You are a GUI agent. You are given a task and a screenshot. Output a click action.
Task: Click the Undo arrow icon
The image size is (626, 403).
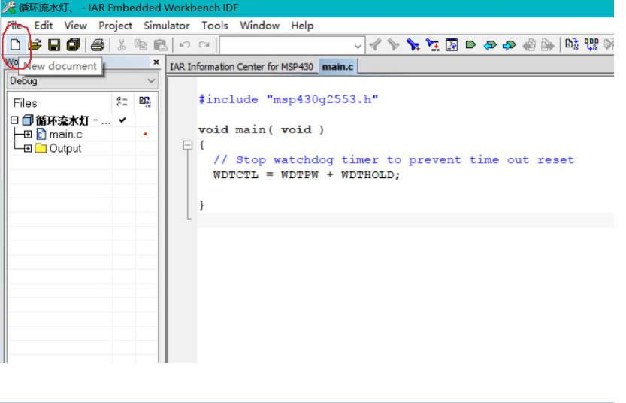pyautogui.click(x=184, y=44)
